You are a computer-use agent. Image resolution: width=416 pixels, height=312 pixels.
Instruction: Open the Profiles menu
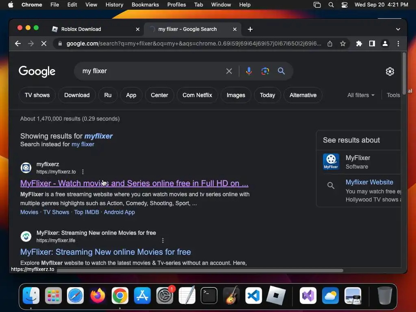[176, 5]
